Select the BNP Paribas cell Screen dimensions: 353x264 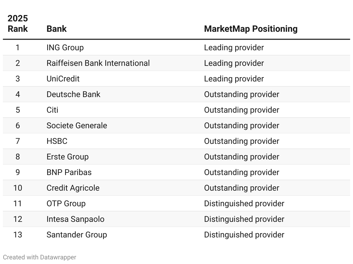pyautogui.click(x=69, y=172)
